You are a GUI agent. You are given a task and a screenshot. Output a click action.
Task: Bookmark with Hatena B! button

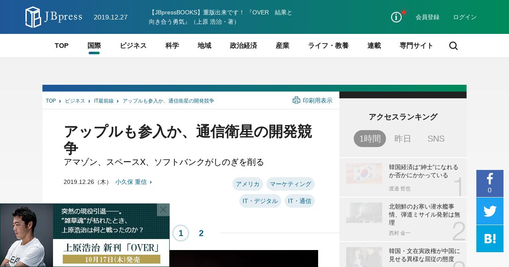pyautogui.click(x=490, y=239)
